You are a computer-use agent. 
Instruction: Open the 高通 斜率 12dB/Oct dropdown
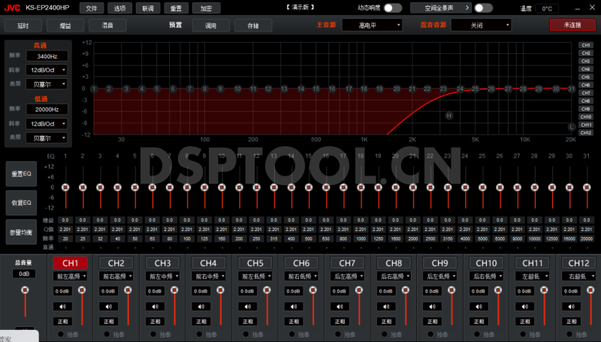click(48, 70)
